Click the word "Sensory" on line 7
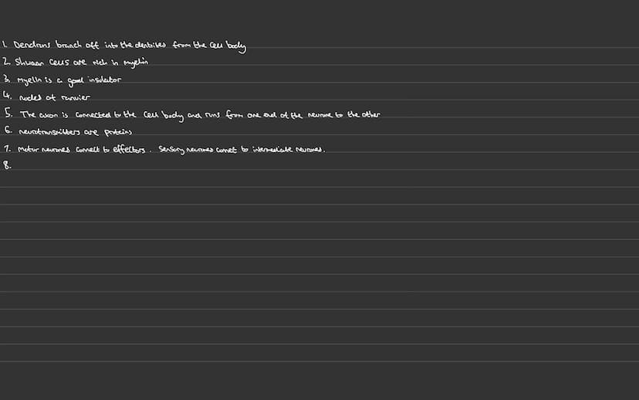 tap(172, 150)
